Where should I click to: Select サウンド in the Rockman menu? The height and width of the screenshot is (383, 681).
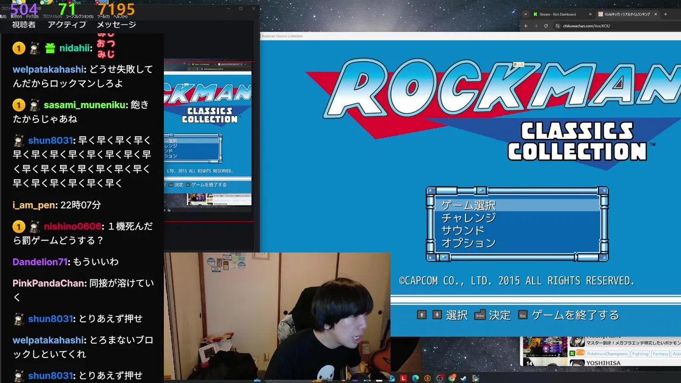pos(462,230)
